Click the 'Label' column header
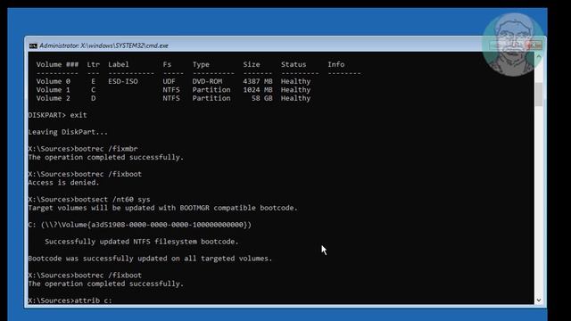Image resolution: width=571 pixels, height=321 pixels. pyautogui.click(x=119, y=64)
